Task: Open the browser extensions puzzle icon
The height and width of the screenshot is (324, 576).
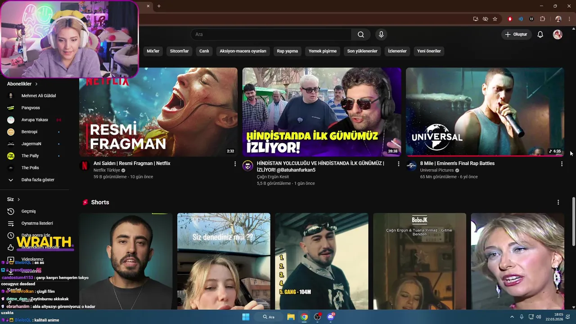Action: point(542,19)
